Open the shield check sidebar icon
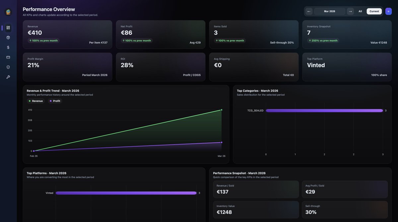 [8, 67]
